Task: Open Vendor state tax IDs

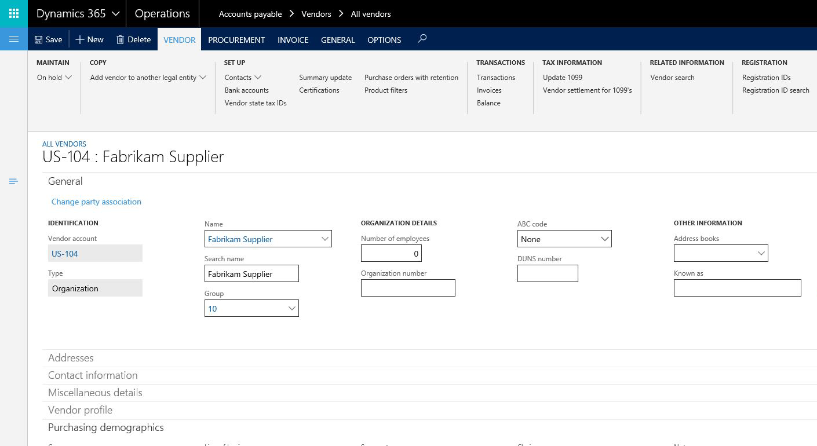Action: point(256,103)
